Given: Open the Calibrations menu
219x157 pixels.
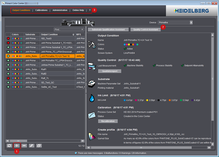Looking at the screenshot, I should click(x=41, y=10).
